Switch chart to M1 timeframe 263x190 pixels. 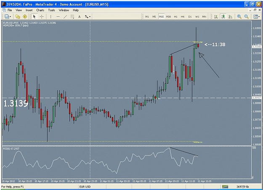[147, 16]
